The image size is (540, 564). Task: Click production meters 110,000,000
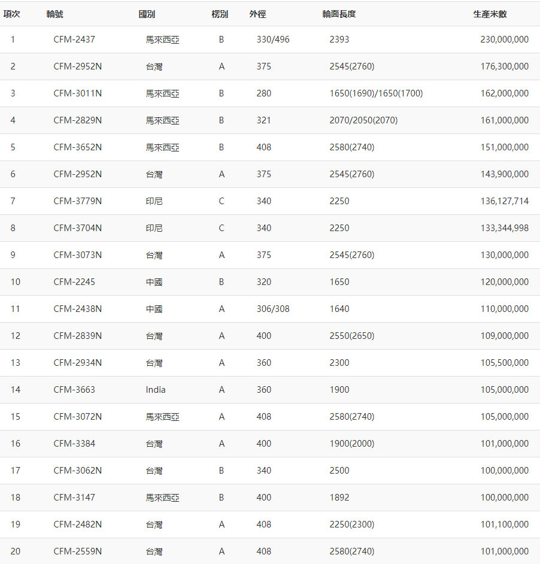(505, 308)
